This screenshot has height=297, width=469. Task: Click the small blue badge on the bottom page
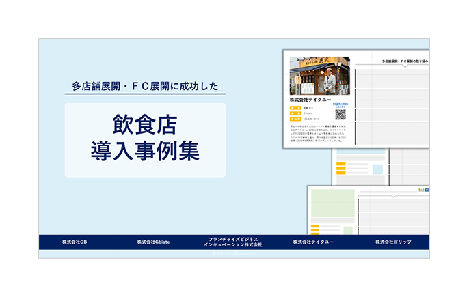pyautogui.click(x=424, y=190)
